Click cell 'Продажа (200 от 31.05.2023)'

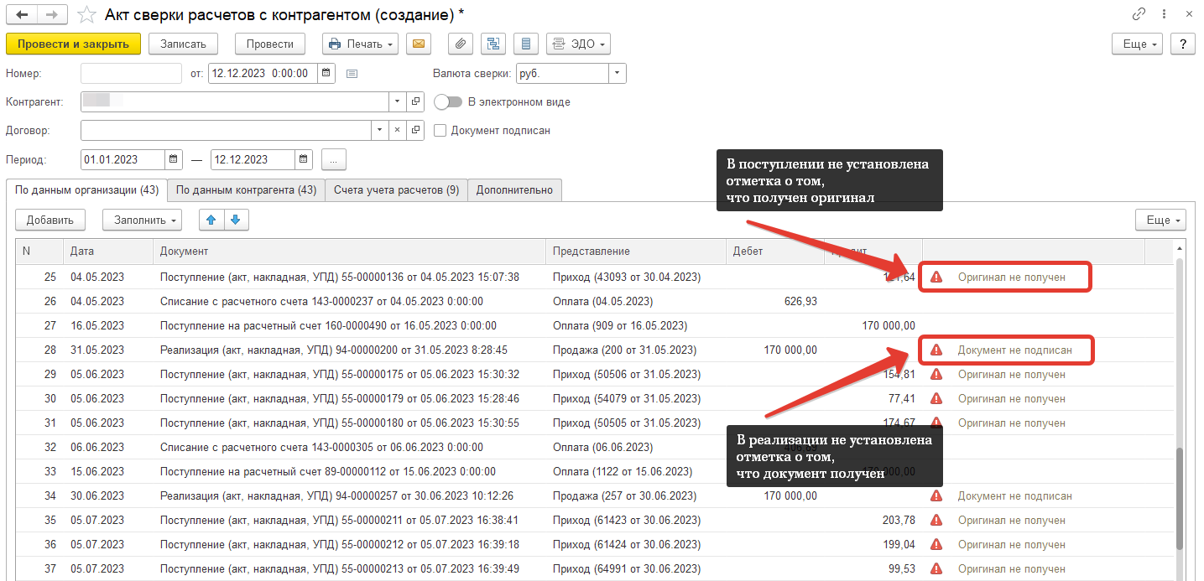pyautogui.click(x=635, y=350)
